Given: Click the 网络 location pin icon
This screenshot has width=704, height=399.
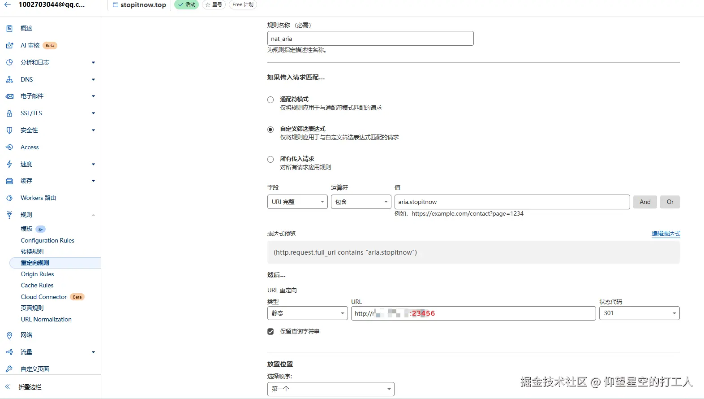Looking at the screenshot, I should pyautogui.click(x=9, y=335).
